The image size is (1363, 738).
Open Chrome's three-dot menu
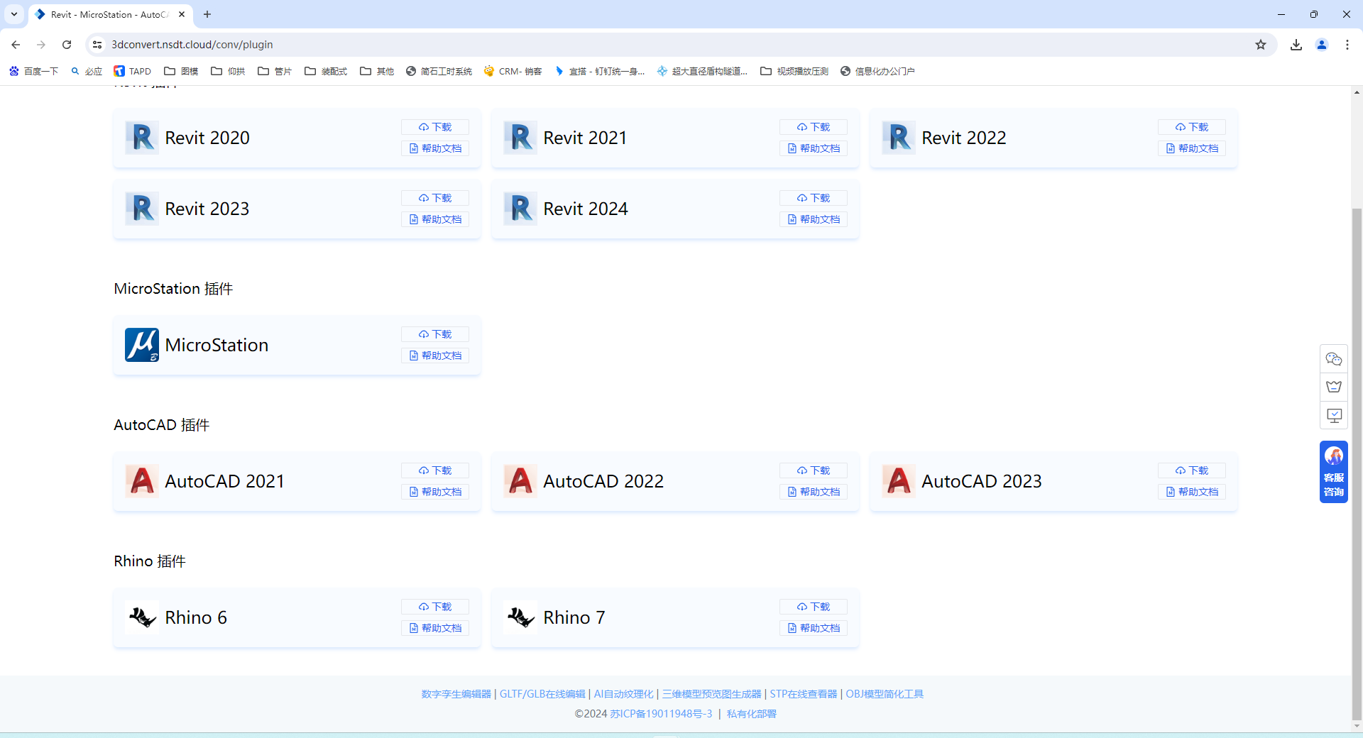click(x=1347, y=45)
